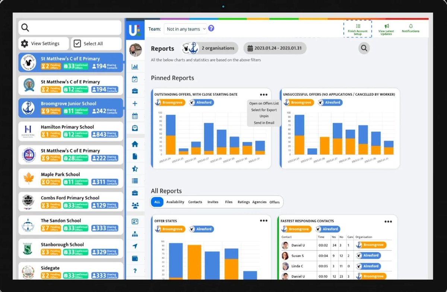
Task: Switch to the Availability tab
Action: coord(175,202)
